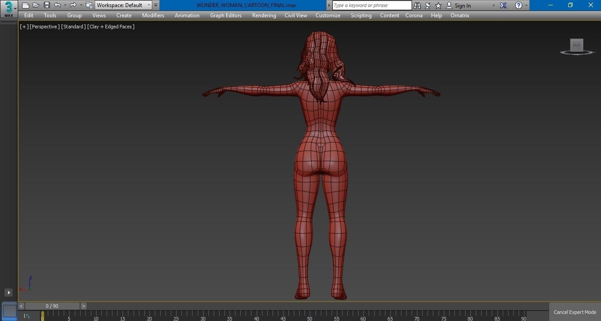Step time slider forward with > button
The height and width of the screenshot is (321, 601).
[x=84, y=306]
